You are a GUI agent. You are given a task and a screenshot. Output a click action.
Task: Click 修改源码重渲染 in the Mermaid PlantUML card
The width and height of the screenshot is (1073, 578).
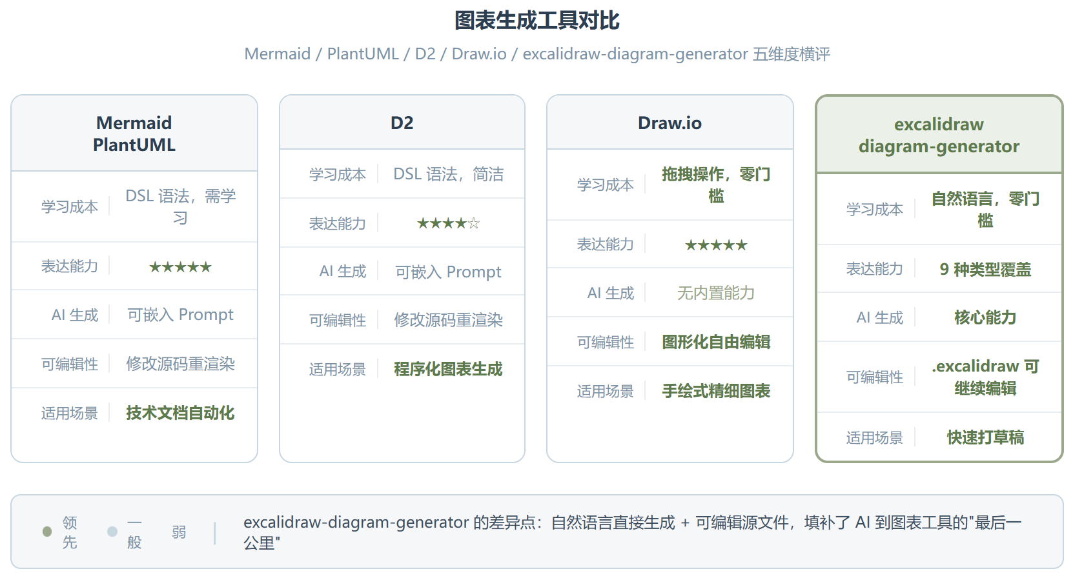click(181, 364)
